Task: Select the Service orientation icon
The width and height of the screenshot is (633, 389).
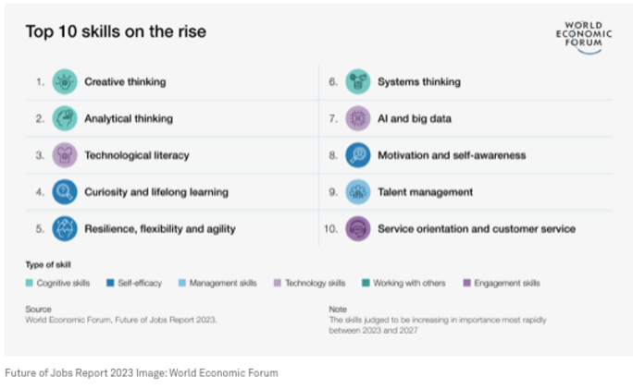Action: 358,228
